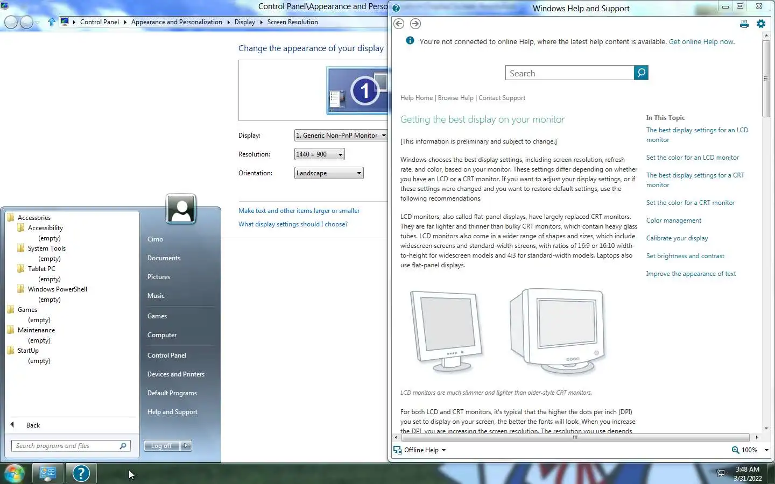Click the Help scroll down arrow
This screenshot has width=775, height=484.
point(766,428)
